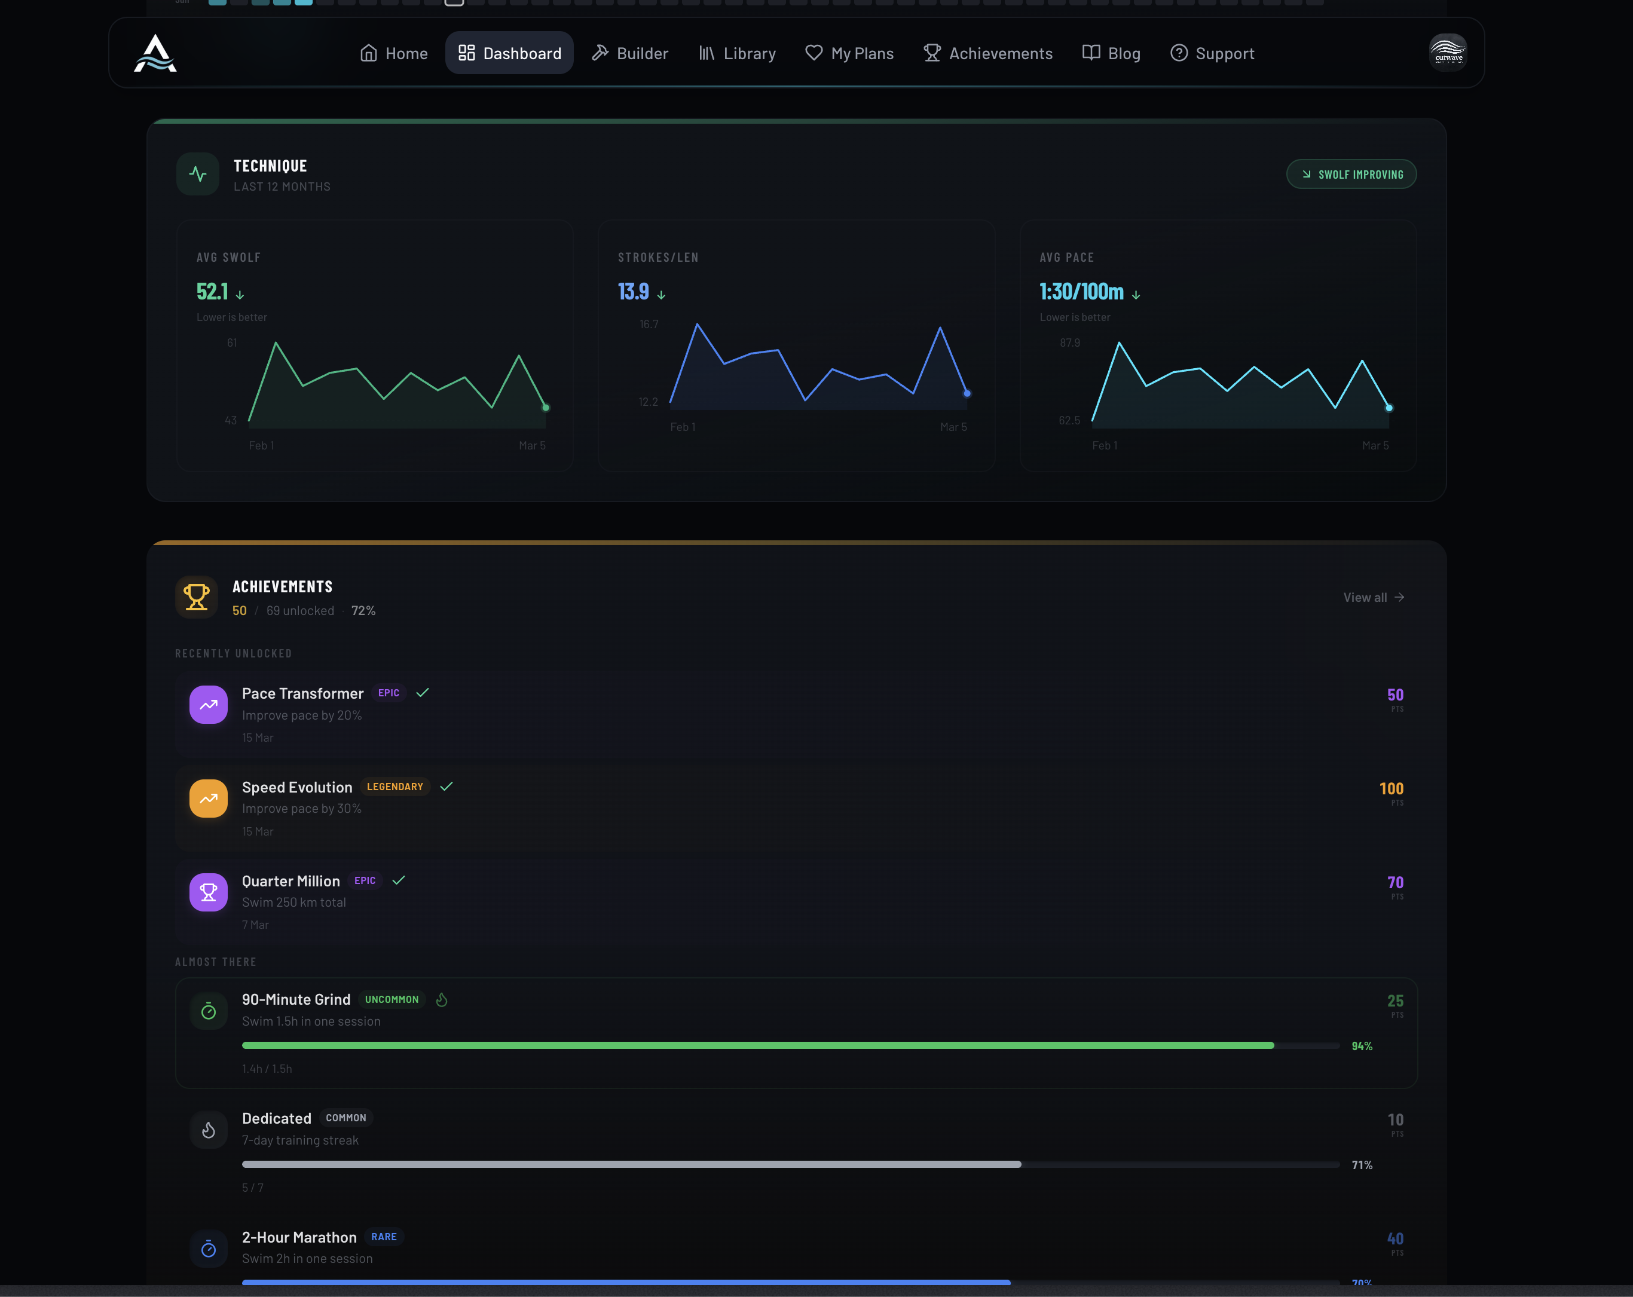Click the Achievements trophy icon
This screenshot has height=1297, width=1633.
196,597
